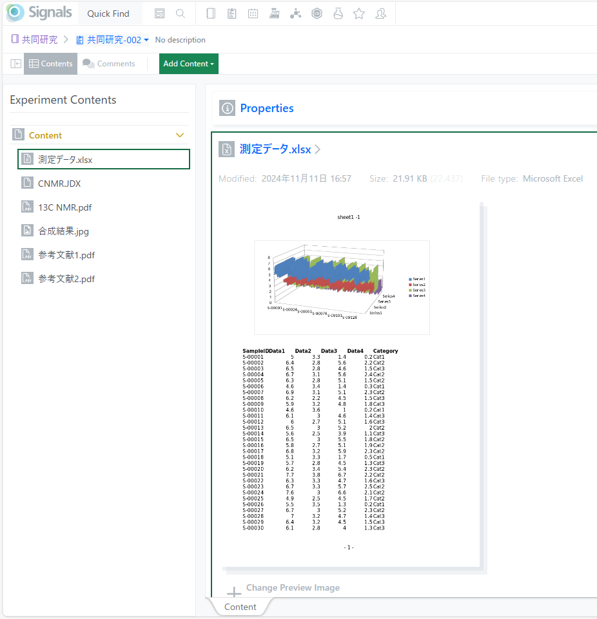
Task: Open favorites star icon
Action: pos(359,14)
